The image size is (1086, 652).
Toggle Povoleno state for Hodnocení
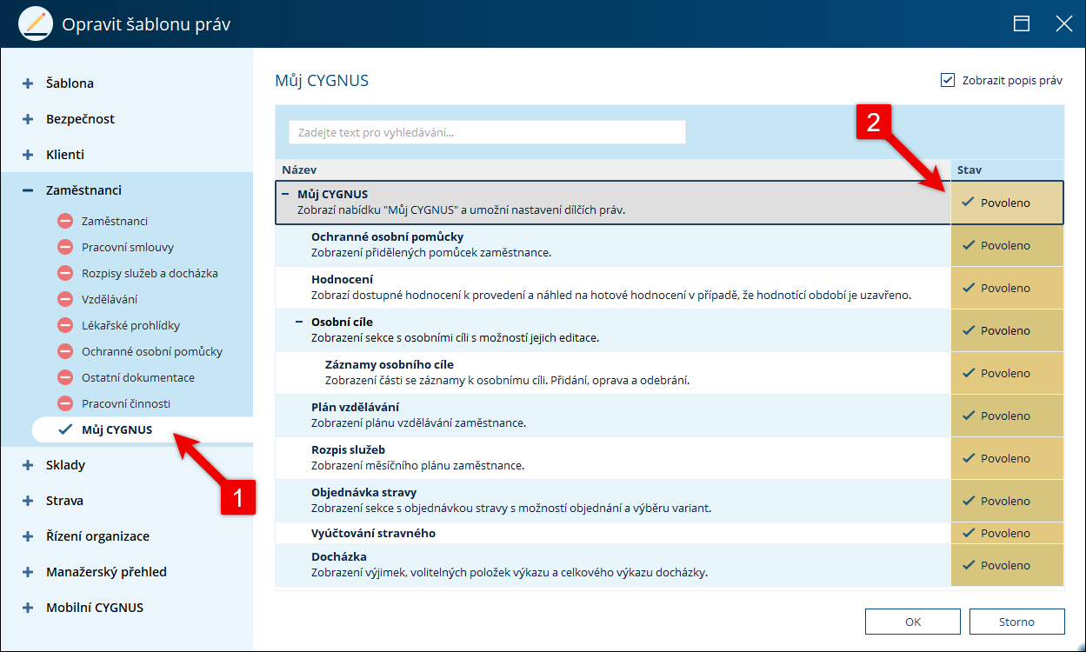(x=1007, y=288)
